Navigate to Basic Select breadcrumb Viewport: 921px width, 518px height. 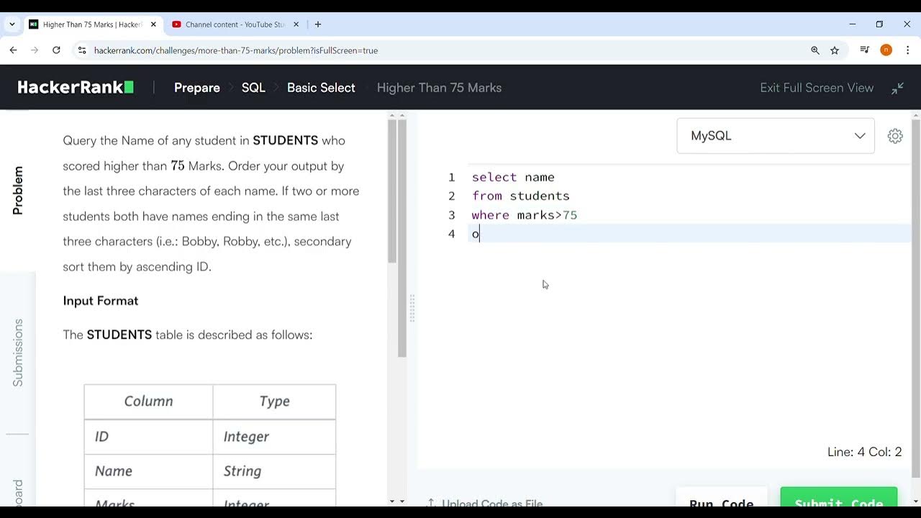(321, 88)
